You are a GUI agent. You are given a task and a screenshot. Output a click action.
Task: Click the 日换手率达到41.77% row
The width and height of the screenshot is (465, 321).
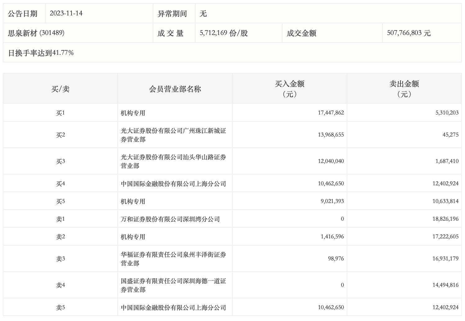[41, 53]
